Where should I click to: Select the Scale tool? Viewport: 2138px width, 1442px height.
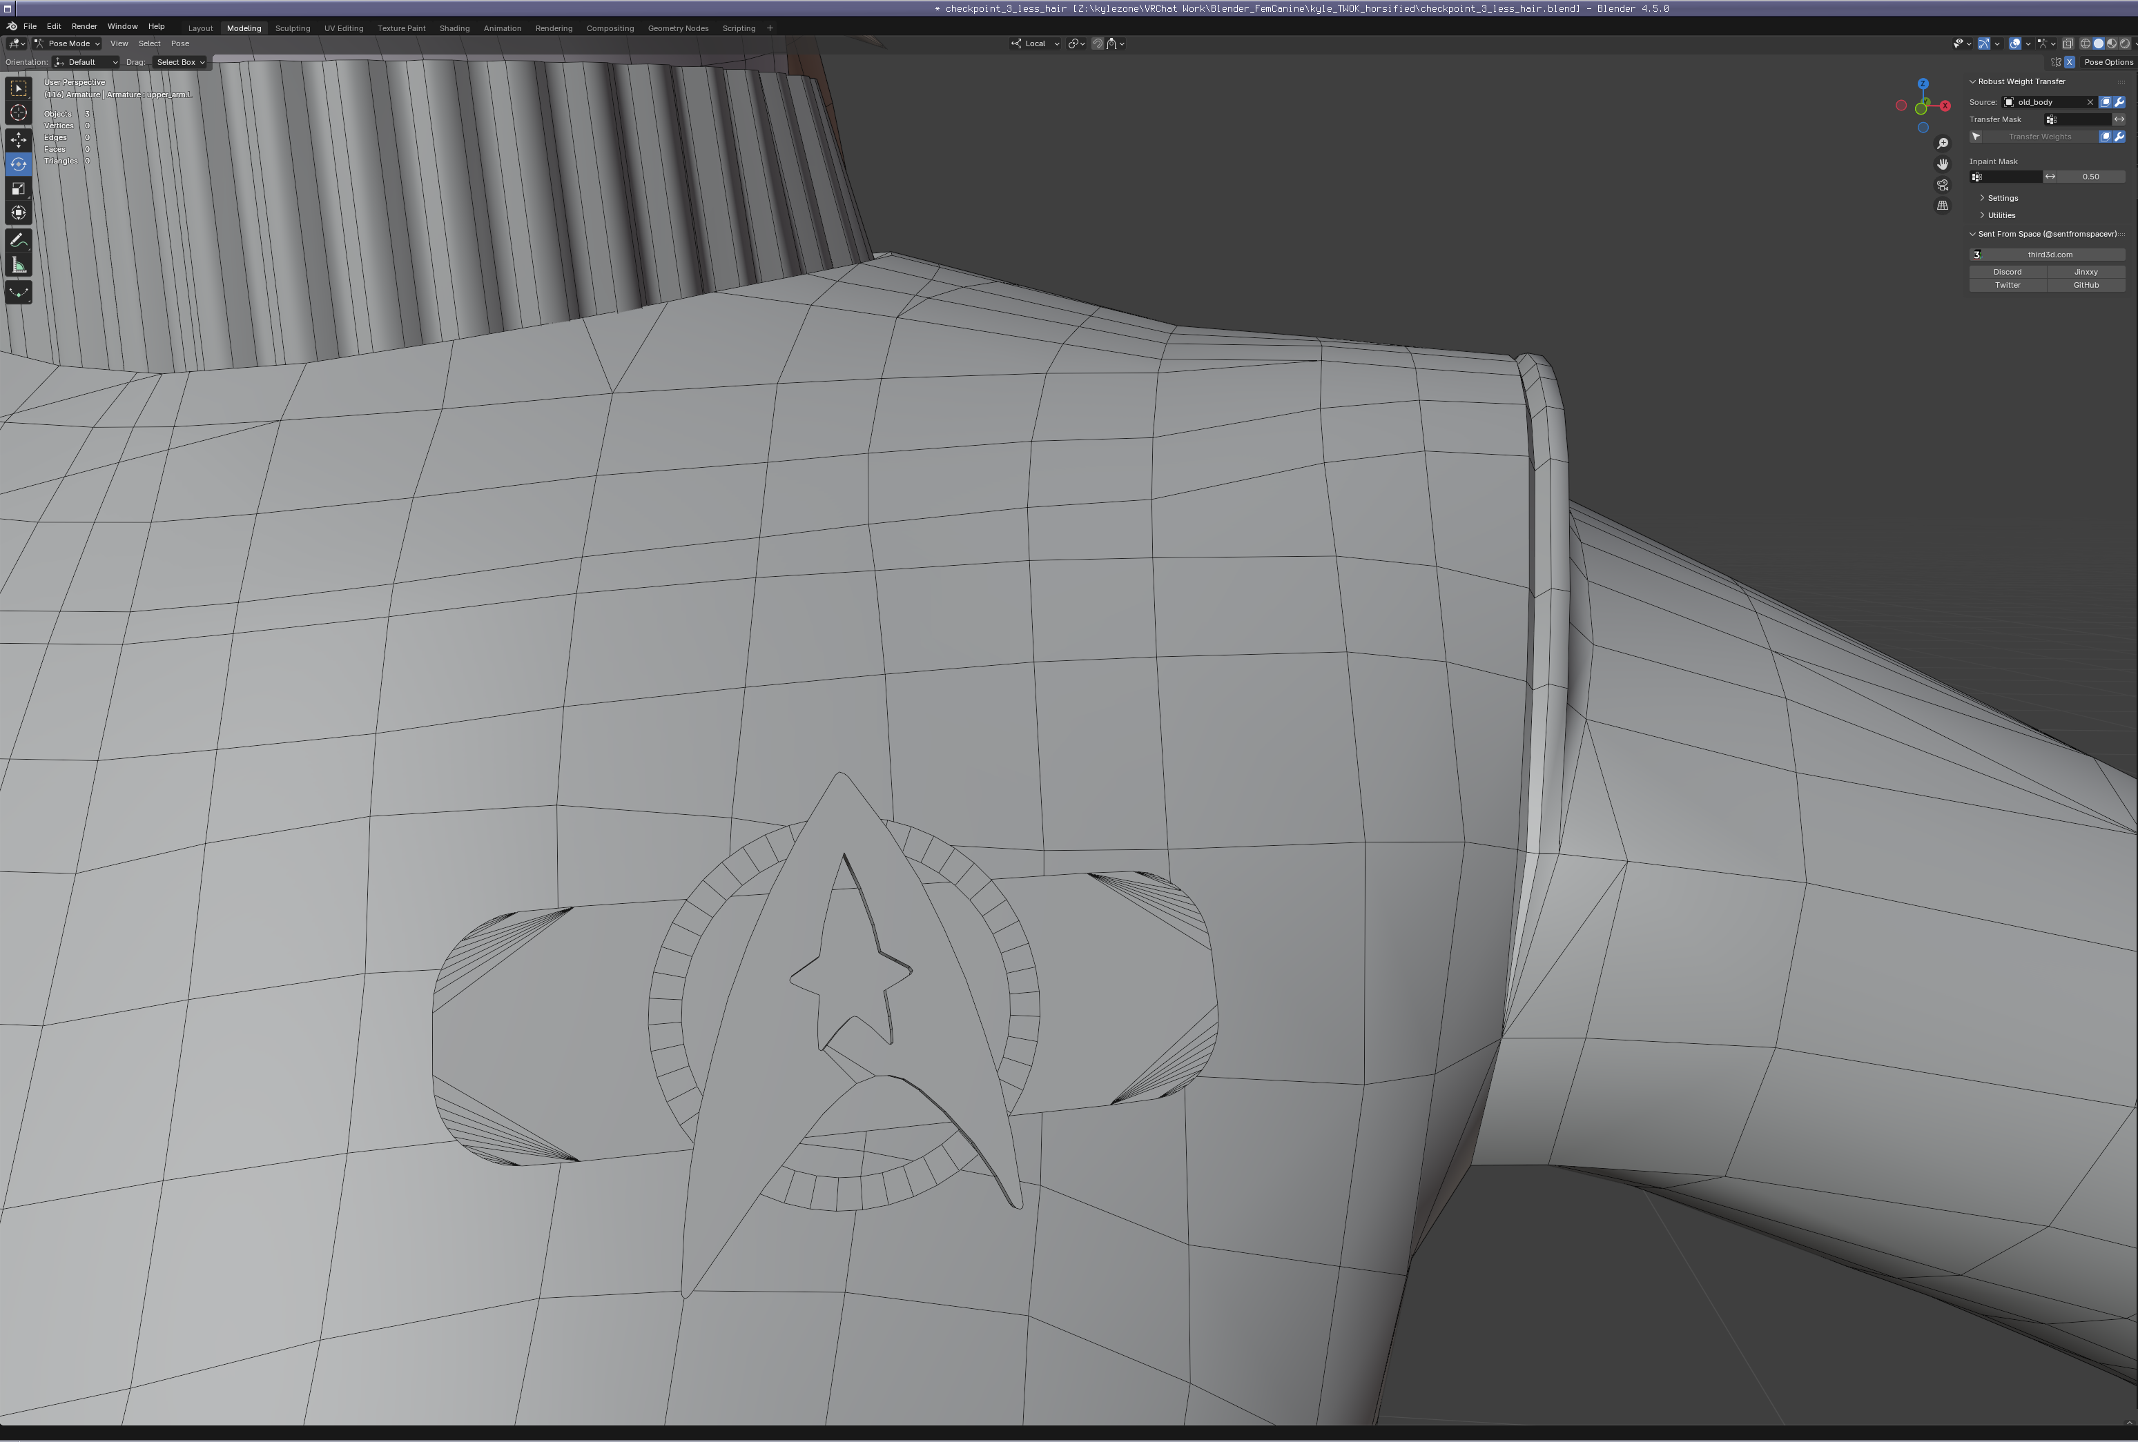19,188
